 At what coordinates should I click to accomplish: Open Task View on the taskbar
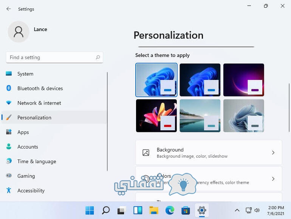click(122, 210)
